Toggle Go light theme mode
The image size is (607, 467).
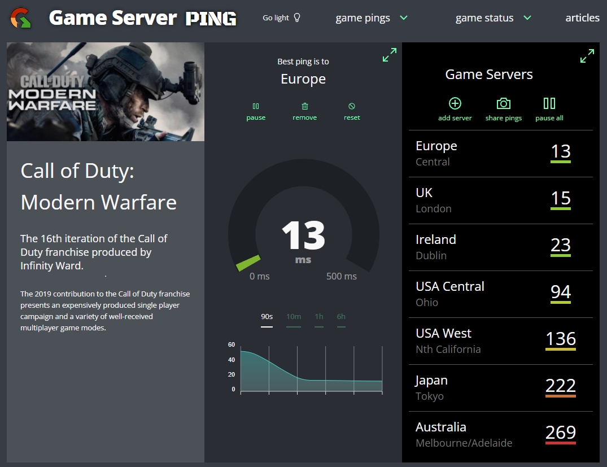click(x=280, y=18)
